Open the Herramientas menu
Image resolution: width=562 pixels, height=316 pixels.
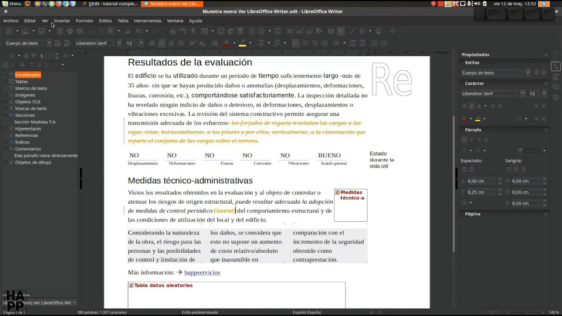[x=148, y=21]
